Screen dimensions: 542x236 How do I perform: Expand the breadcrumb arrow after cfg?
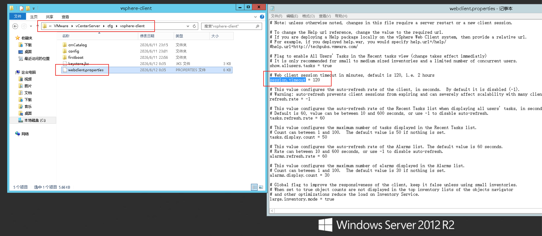116,26
